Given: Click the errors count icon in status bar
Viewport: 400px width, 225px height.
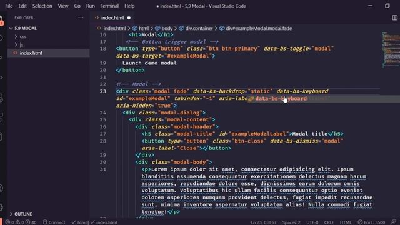Looking at the screenshot, I should pos(7,222).
